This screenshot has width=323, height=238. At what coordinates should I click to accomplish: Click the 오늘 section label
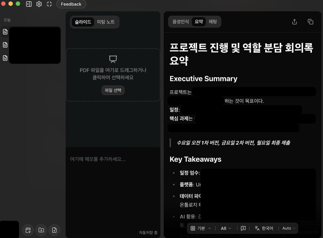(7, 20)
